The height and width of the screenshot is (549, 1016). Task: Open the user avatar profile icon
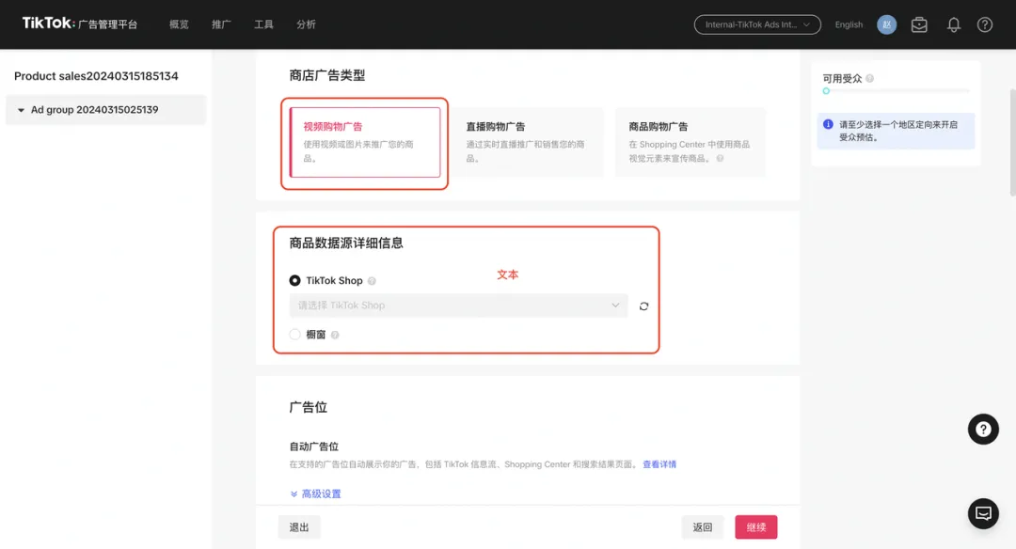click(886, 24)
